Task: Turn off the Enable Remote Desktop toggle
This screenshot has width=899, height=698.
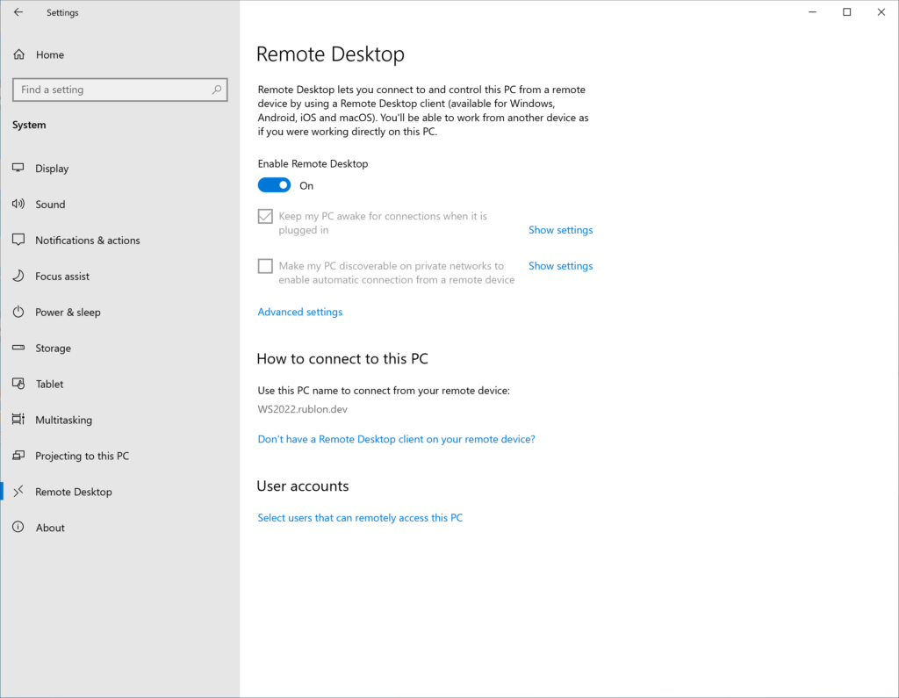Action: coord(274,184)
